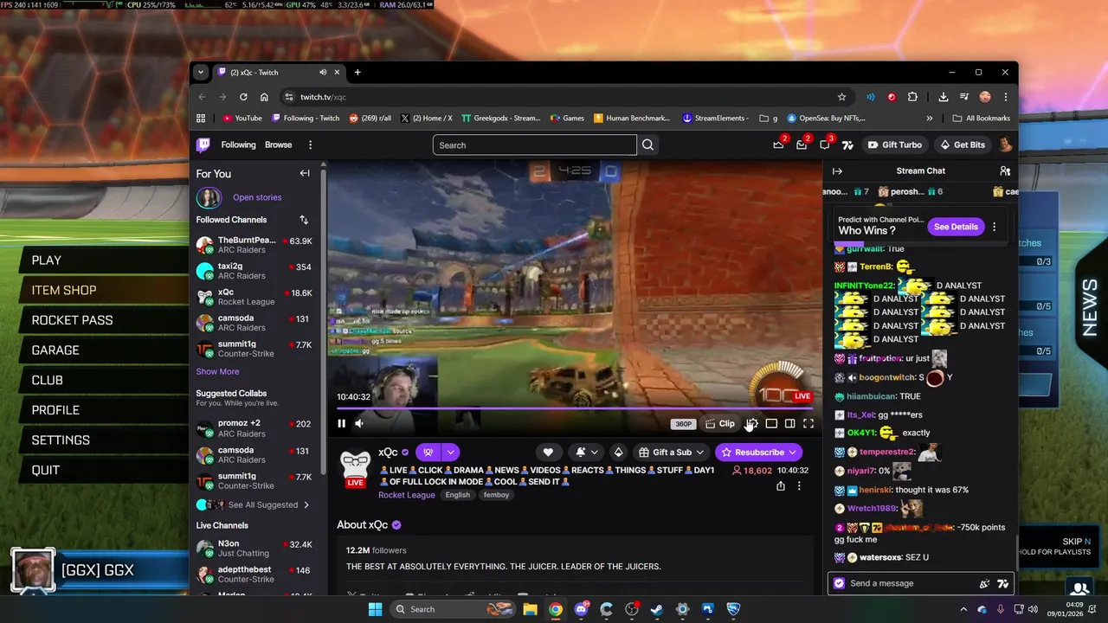Go to the Following tab
The width and height of the screenshot is (1108, 623).
tap(238, 145)
